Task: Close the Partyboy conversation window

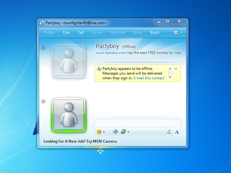Action: coord(179,22)
